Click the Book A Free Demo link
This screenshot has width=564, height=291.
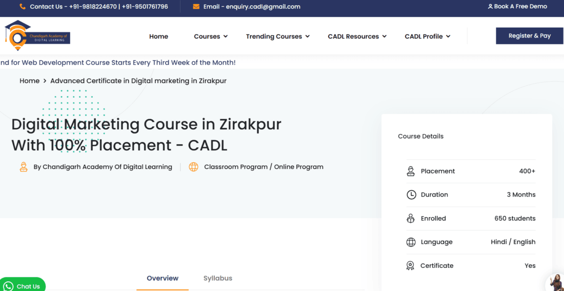pos(517,7)
